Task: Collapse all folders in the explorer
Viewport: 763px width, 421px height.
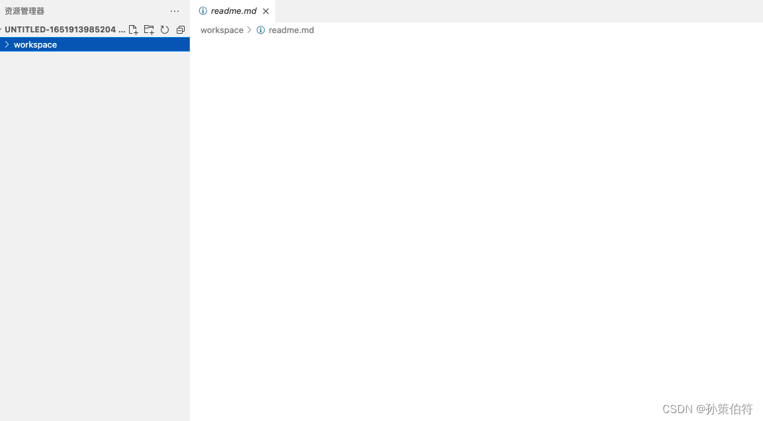Action: (181, 30)
